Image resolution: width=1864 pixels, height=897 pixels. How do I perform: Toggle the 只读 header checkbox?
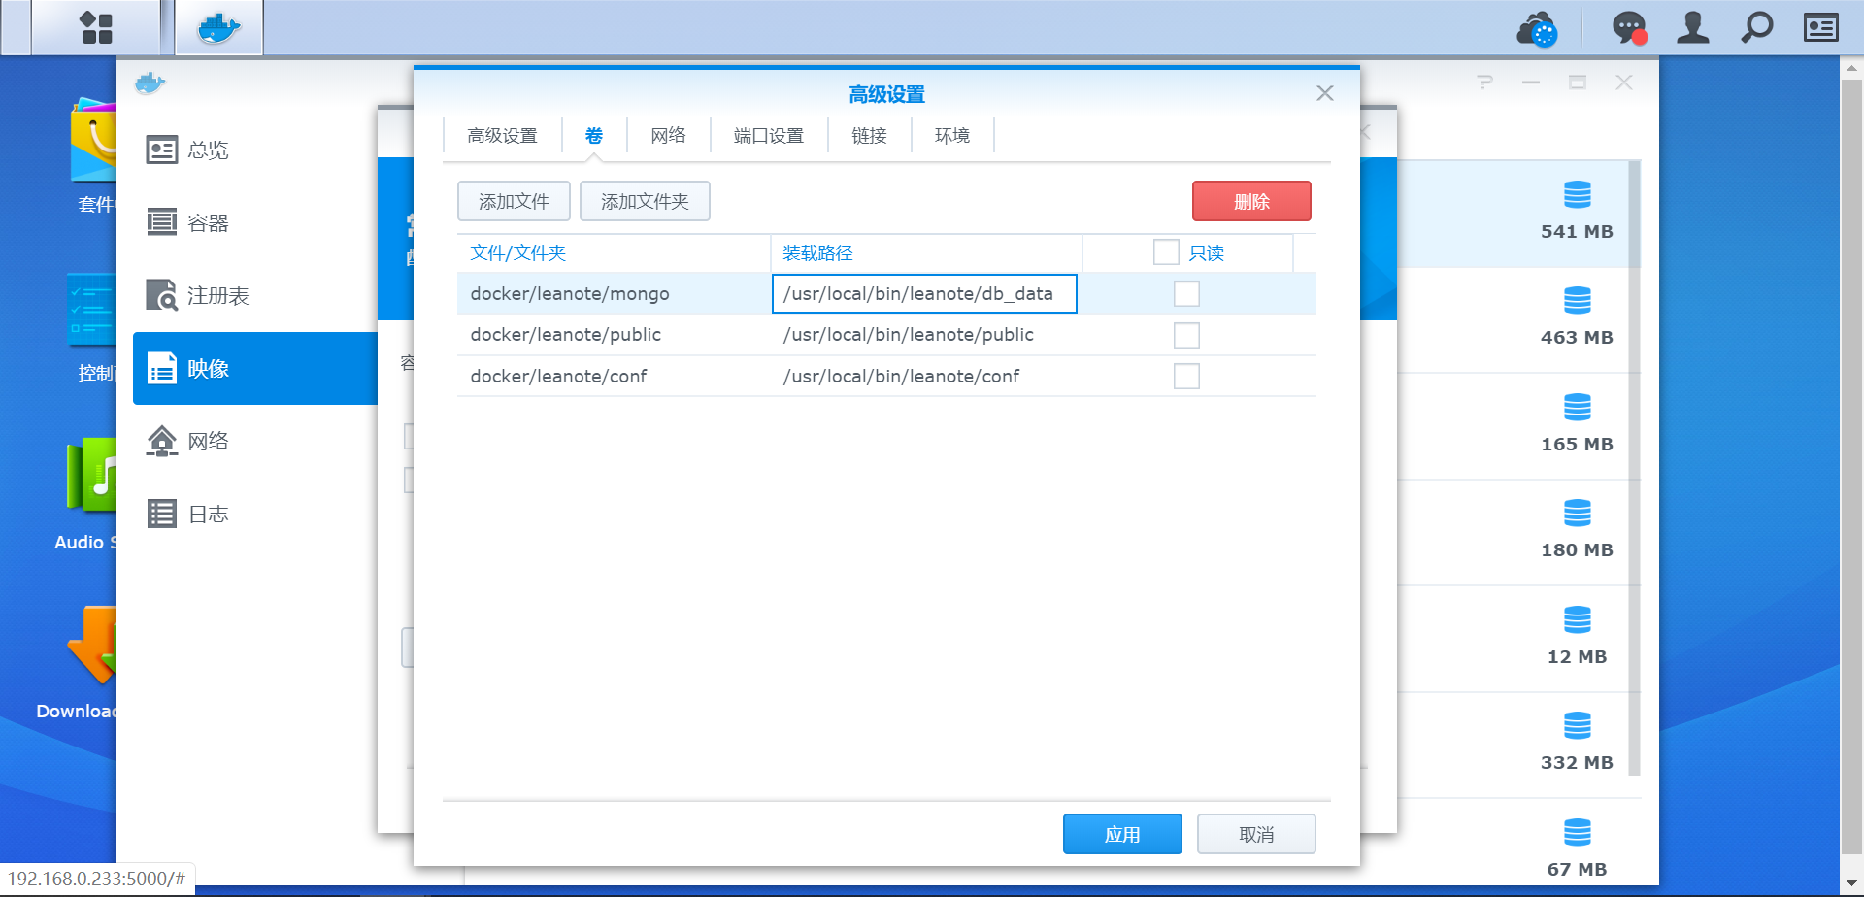point(1165,251)
